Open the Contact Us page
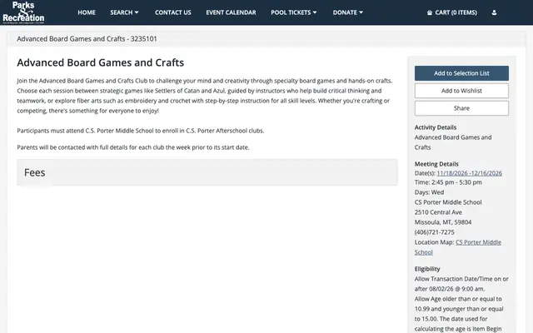 (x=172, y=12)
